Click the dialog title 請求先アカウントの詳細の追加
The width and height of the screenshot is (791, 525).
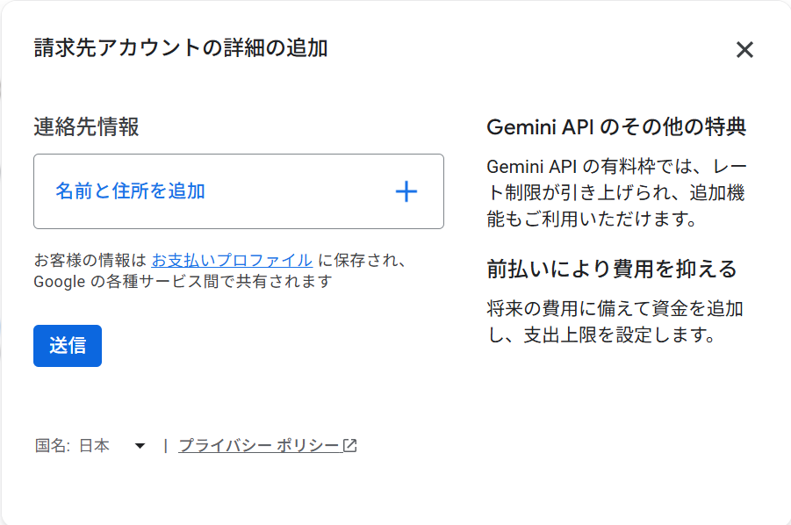point(181,48)
